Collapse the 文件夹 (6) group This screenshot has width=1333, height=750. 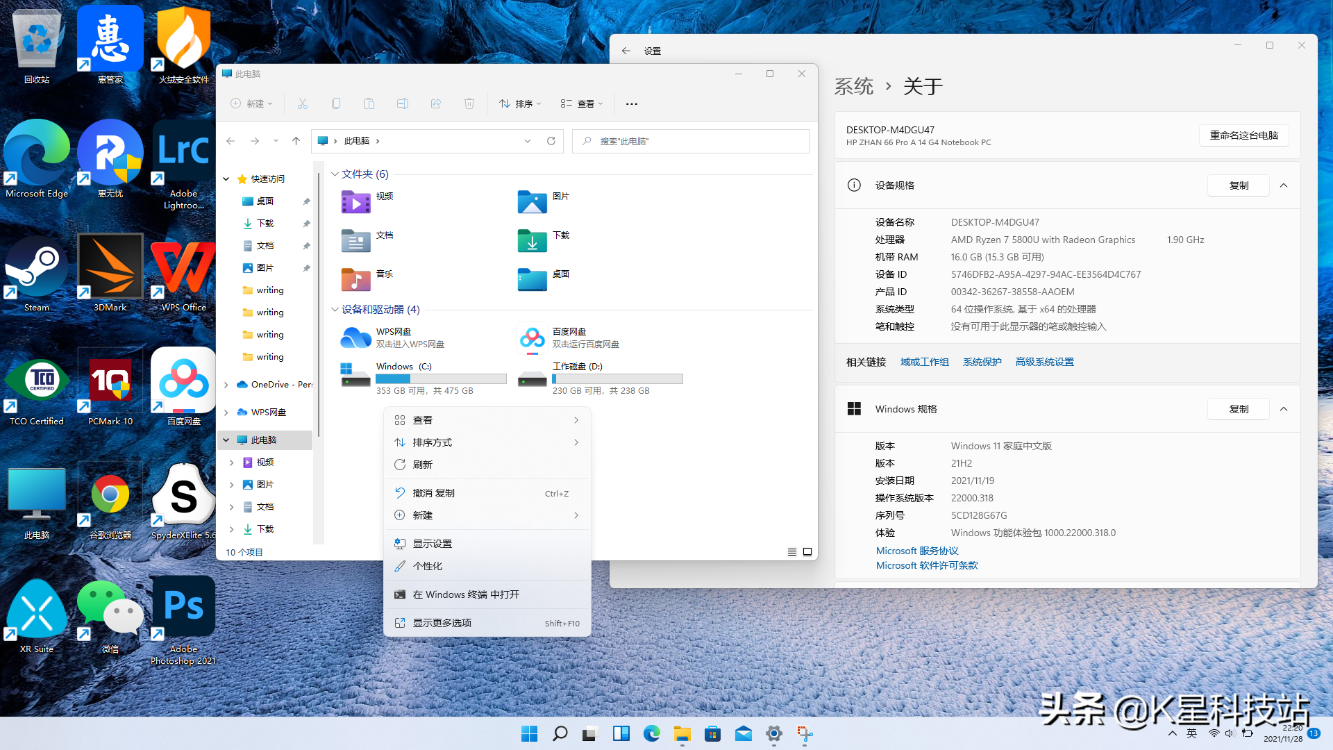click(335, 174)
